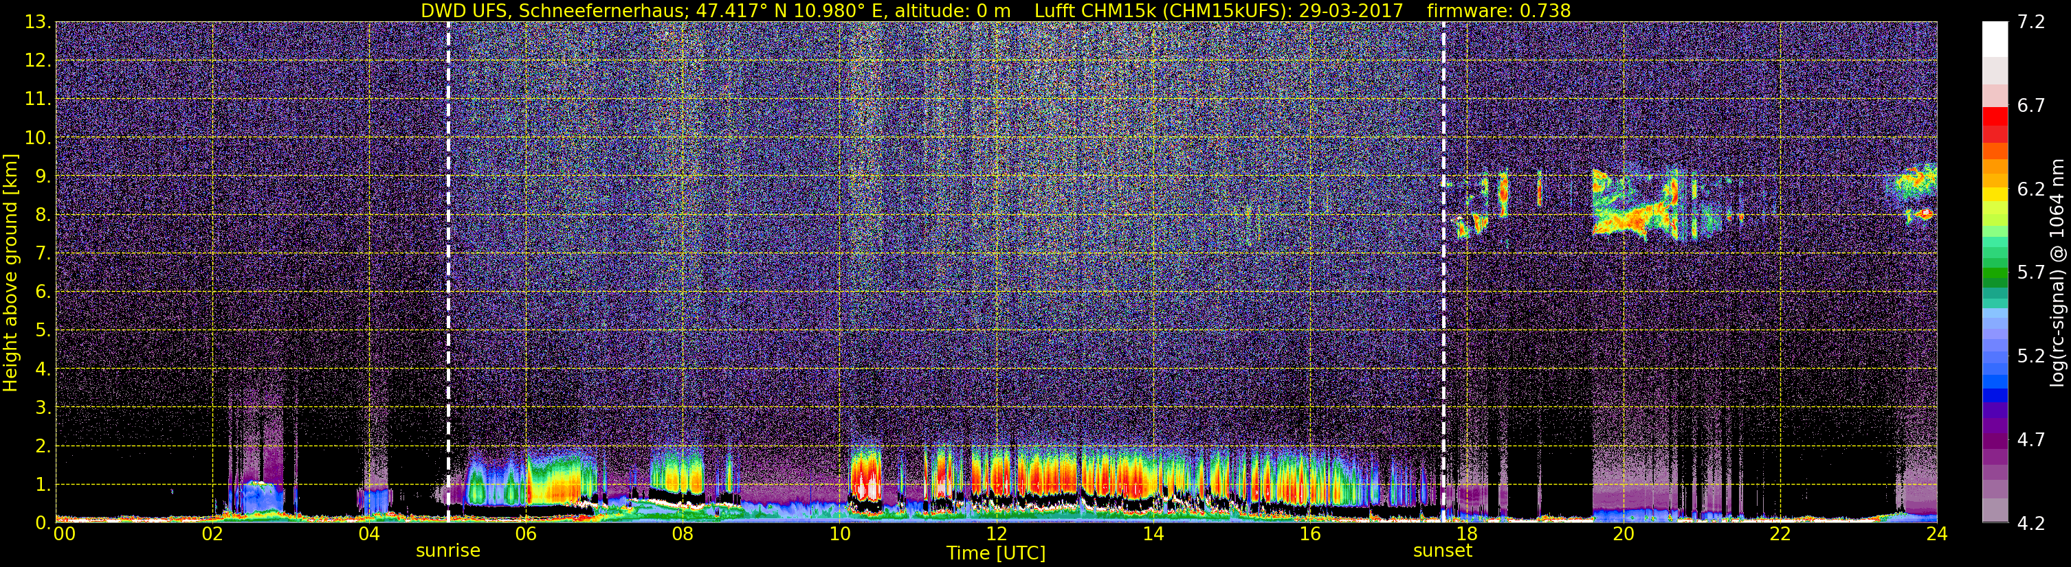Viewport: 2071px width, 567px height.
Task: Click the white top segment of the colorbar
Action: coord(1995,38)
